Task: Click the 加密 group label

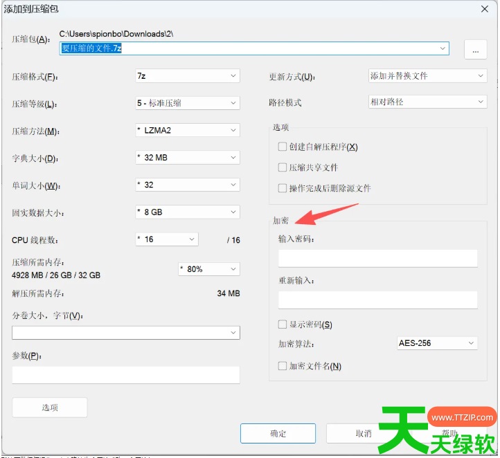Action: (281, 221)
